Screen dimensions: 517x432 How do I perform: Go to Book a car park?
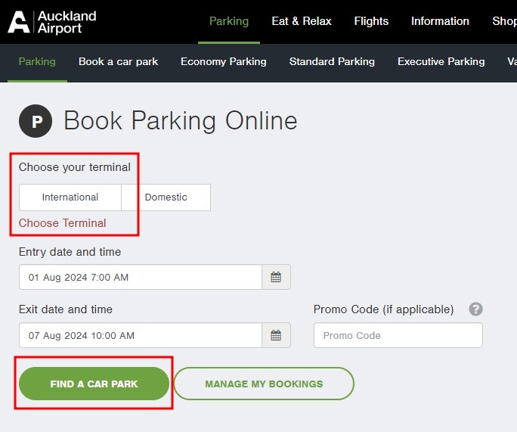point(119,61)
